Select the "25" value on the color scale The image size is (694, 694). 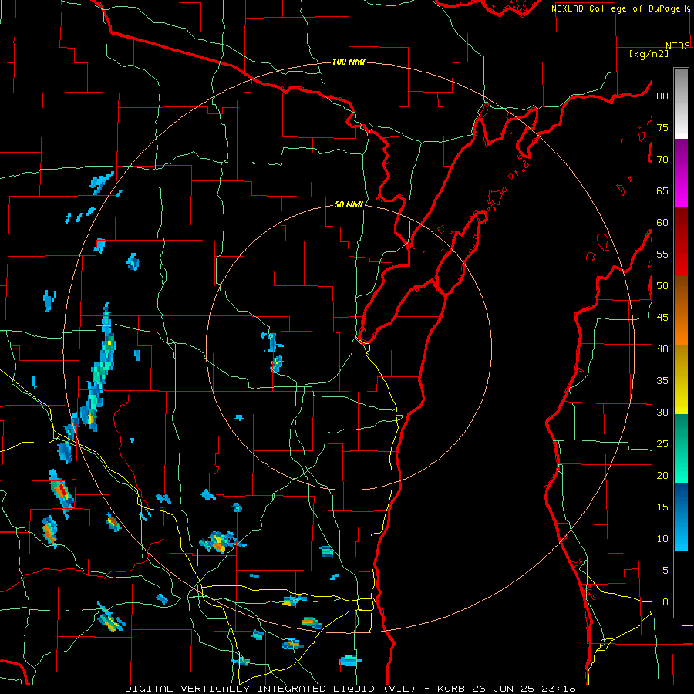[662, 444]
